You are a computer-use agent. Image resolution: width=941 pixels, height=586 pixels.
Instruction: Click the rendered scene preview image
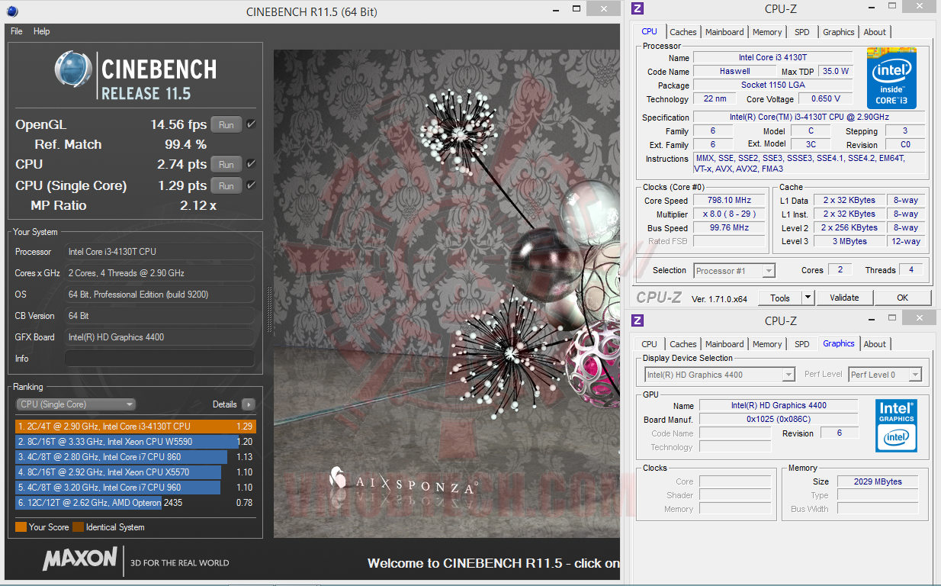coord(447,294)
